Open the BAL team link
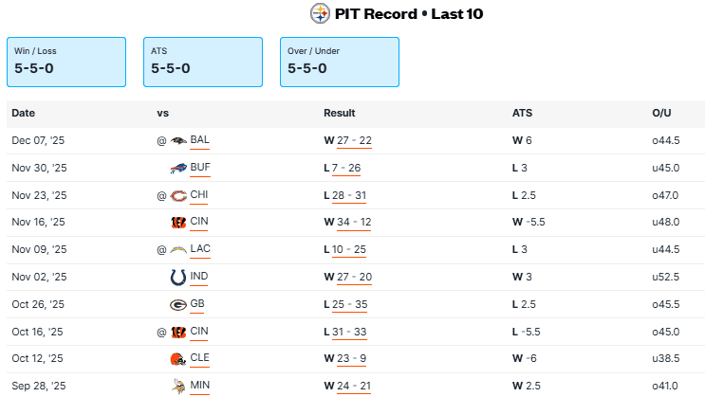The height and width of the screenshot is (397, 705). 199,140
